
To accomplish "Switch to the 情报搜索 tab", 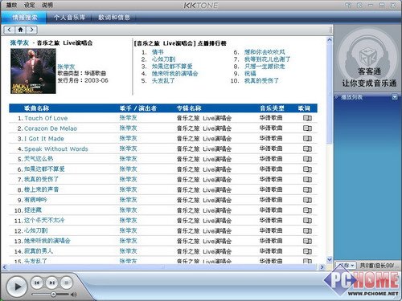I will click(x=25, y=18).
